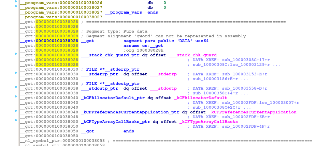Toggle breakpoint dot beside ___stderrp_ptr dq line
This screenshot has height=146, width=330.
pos(16,73)
